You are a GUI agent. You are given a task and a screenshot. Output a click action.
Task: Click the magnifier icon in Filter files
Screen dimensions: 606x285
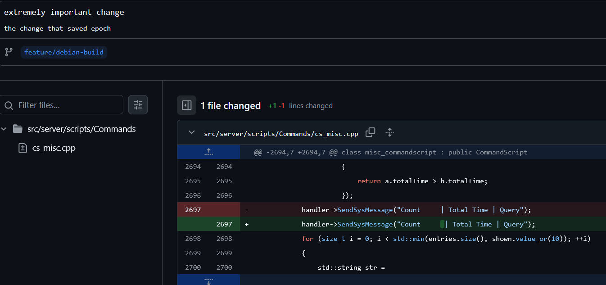point(9,105)
